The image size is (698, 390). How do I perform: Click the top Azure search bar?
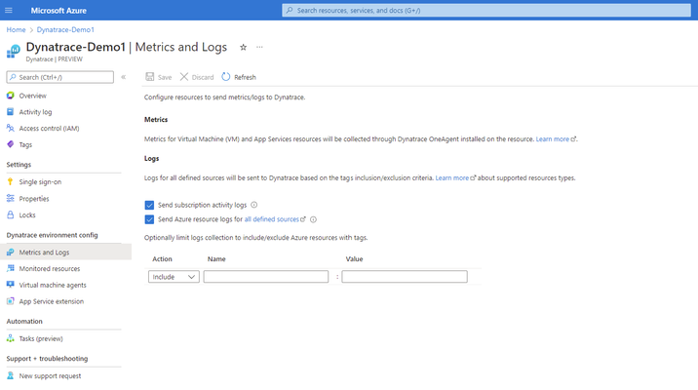click(486, 11)
